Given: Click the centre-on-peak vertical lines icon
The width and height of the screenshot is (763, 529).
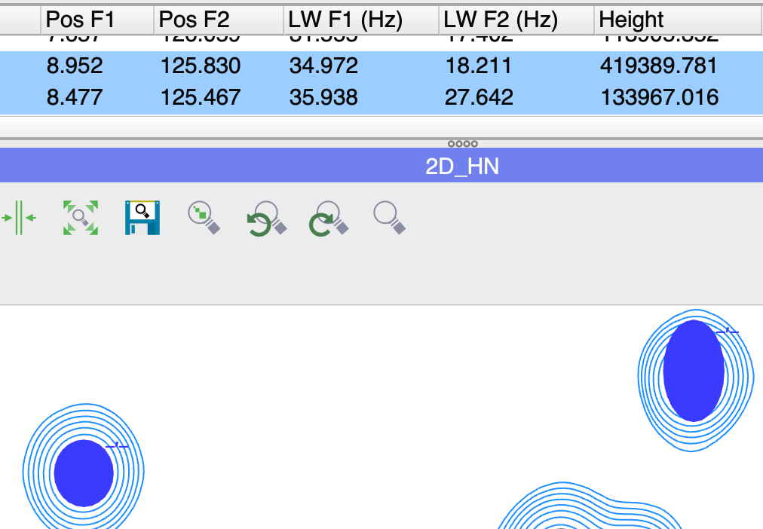Looking at the screenshot, I should pos(19,218).
